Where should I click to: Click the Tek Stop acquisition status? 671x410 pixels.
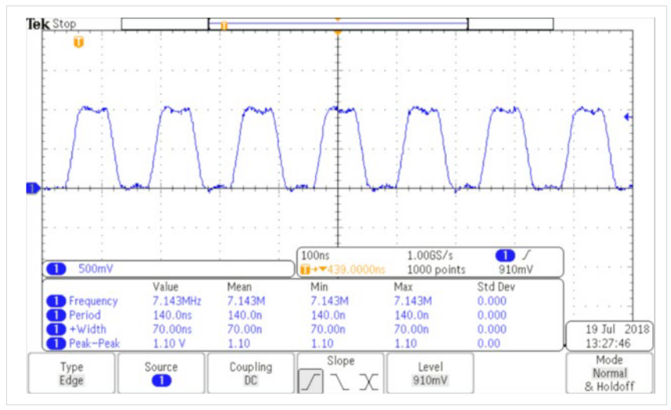click(51, 24)
